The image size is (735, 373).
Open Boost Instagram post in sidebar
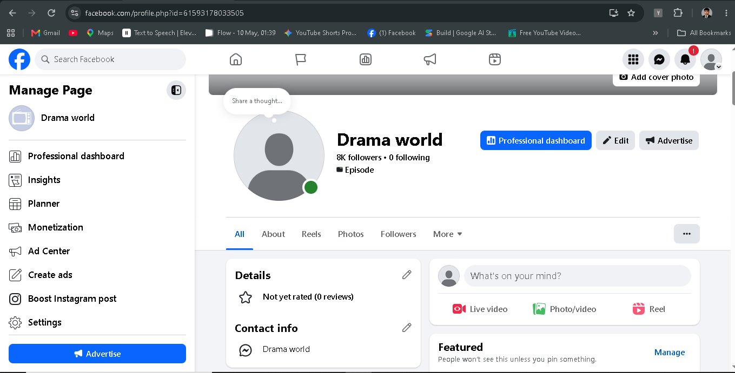click(x=97, y=299)
